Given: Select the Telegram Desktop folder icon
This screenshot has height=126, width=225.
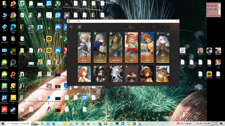Looking at the screenshot, I should click(22, 41).
